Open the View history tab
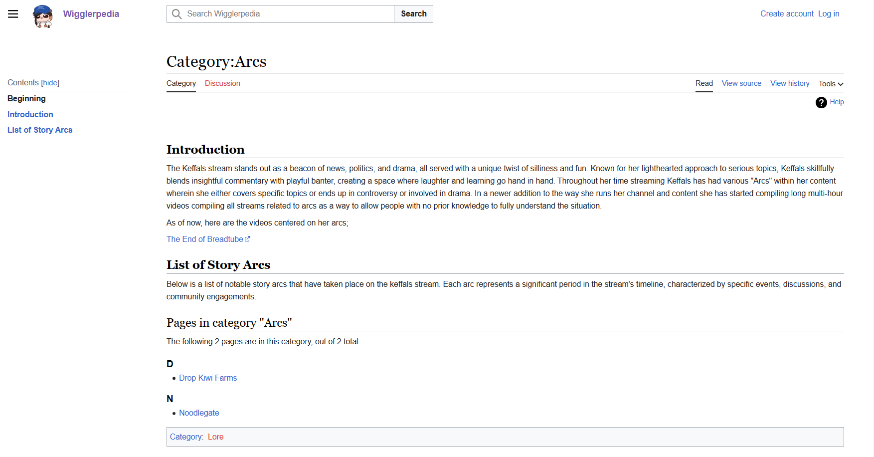The width and height of the screenshot is (874, 457). click(x=790, y=83)
